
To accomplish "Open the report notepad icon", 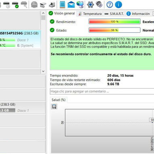I will click(x=62, y=4).
